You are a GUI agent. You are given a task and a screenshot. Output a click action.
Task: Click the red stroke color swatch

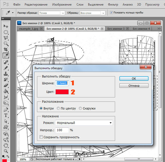click(62, 92)
